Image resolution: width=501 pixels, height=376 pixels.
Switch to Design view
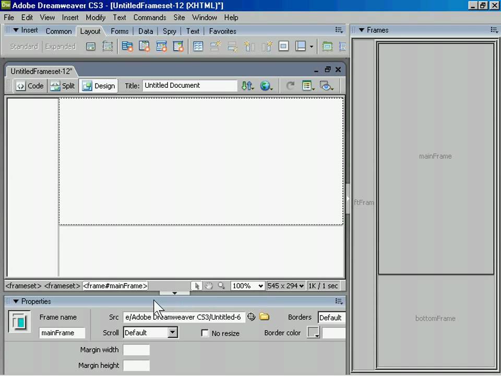[99, 86]
